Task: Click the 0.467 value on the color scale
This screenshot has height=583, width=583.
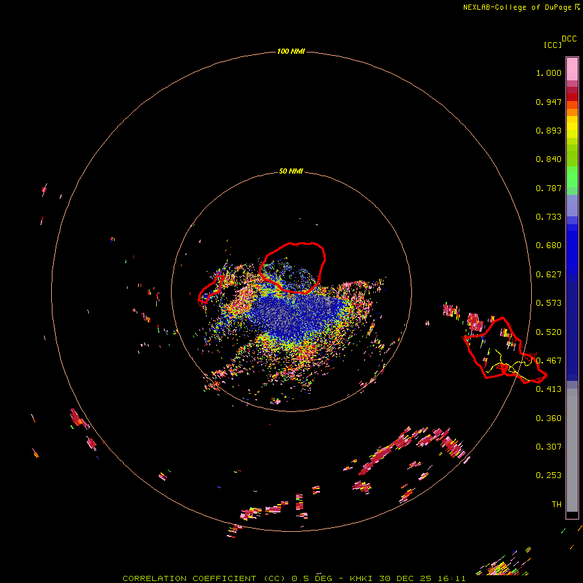Action: 549,361
